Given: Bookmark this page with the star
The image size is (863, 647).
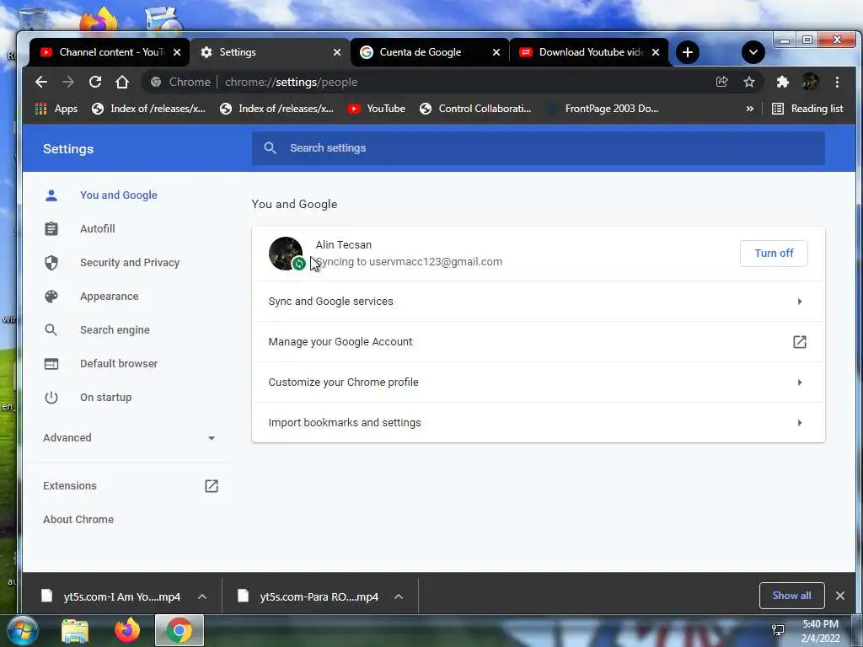Looking at the screenshot, I should click(749, 82).
